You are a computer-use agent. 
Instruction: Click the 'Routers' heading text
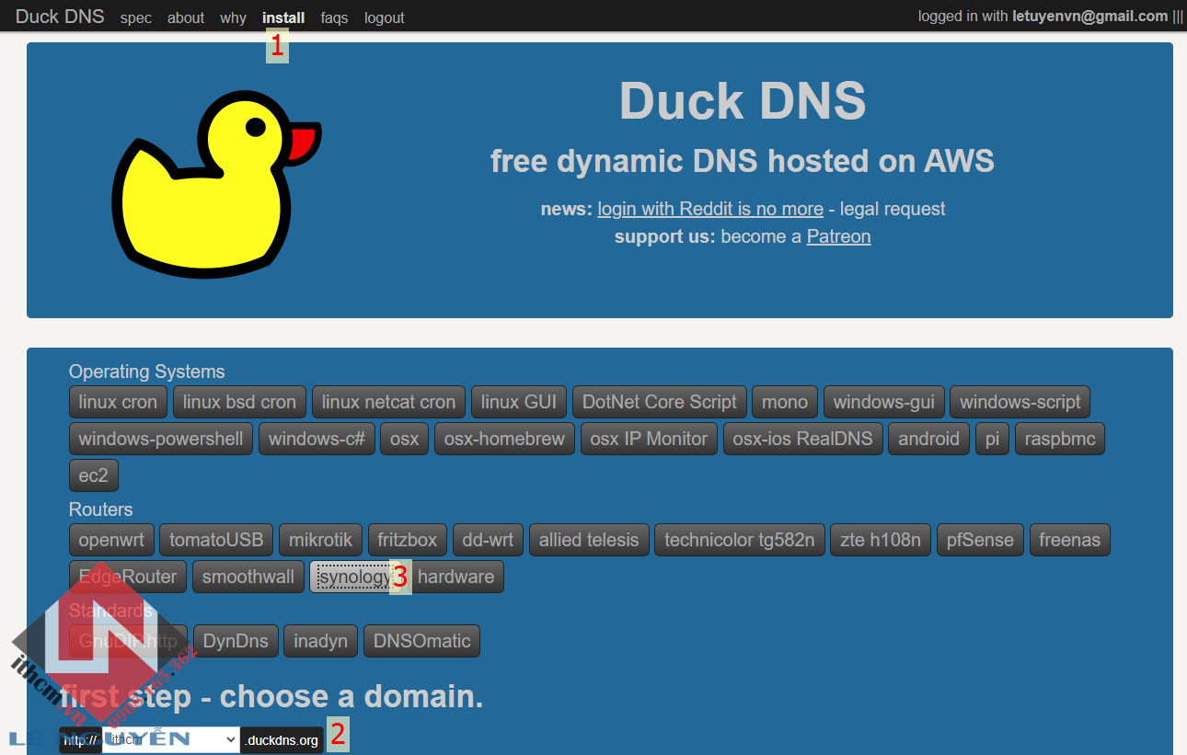101,509
